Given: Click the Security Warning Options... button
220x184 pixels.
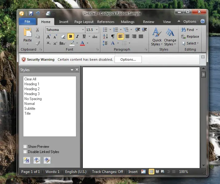Looking at the screenshot, I should (128, 59).
